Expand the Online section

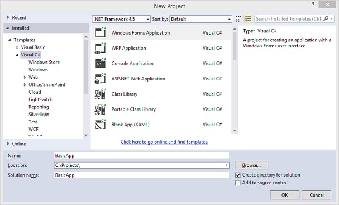[8, 144]
